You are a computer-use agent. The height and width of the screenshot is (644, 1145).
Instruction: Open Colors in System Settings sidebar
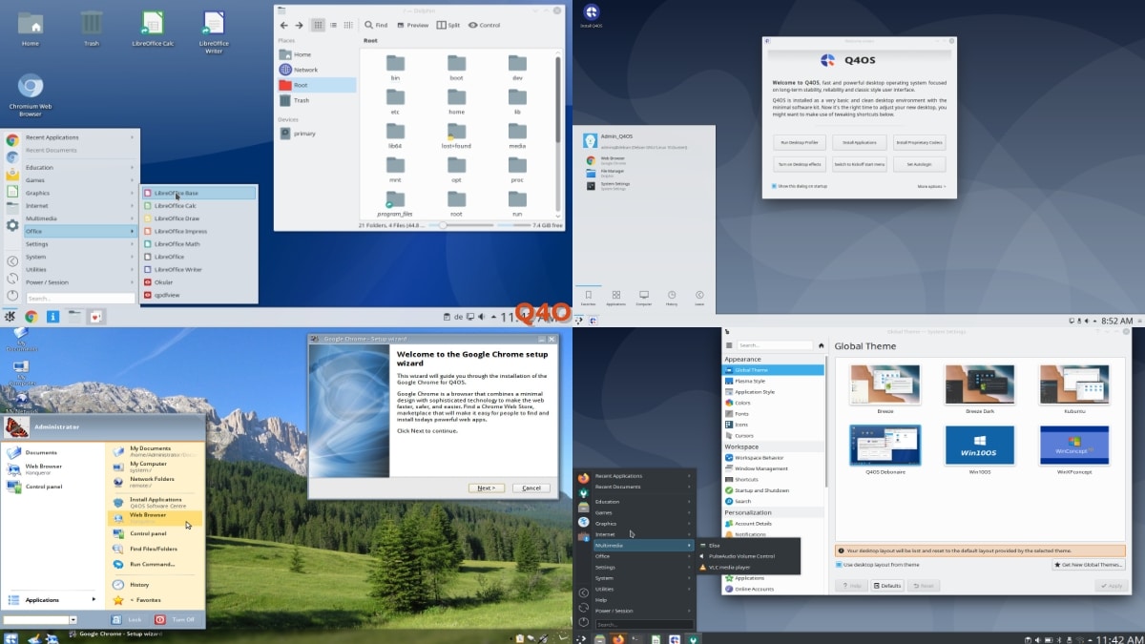tap(774, 403)
